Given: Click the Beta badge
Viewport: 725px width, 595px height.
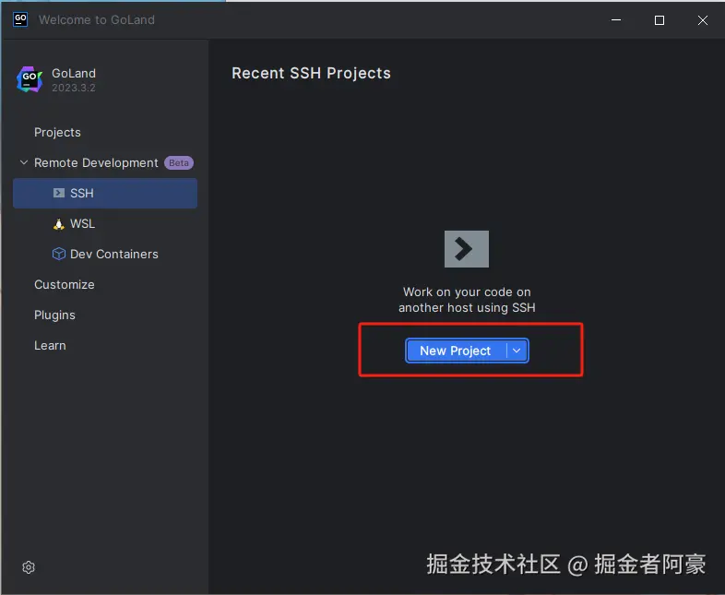Looking at the screenshot, I should click(179, 162).
